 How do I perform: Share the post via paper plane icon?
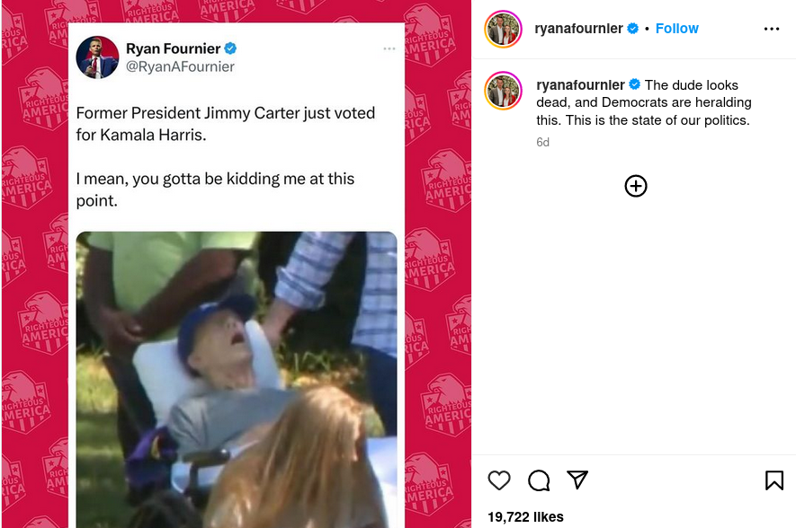point(577,480)
